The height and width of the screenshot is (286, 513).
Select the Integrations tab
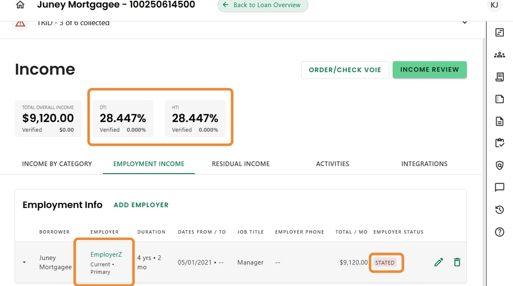click(x=424, y=164)
